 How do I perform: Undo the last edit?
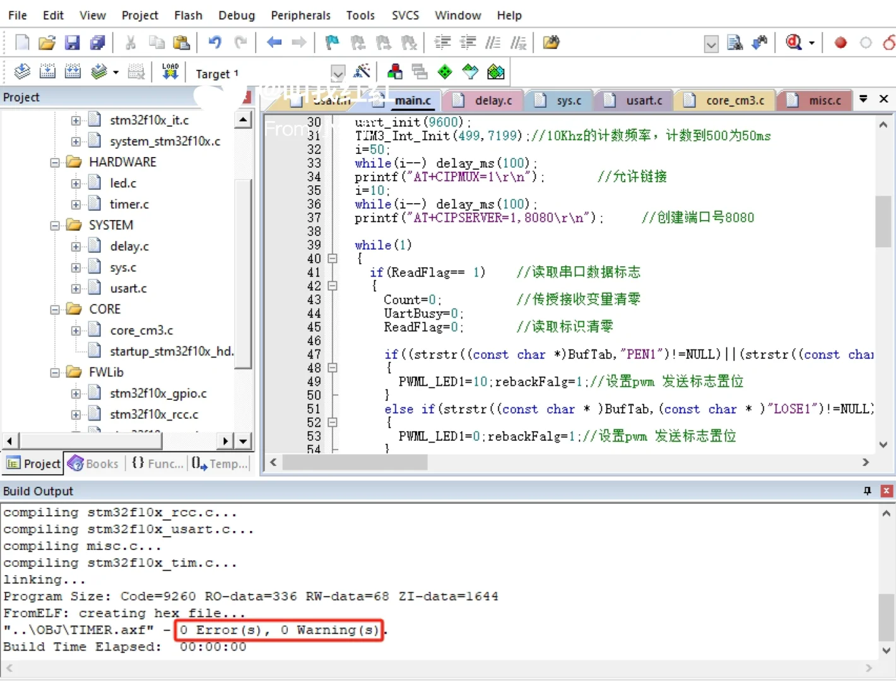coord(215,42)
